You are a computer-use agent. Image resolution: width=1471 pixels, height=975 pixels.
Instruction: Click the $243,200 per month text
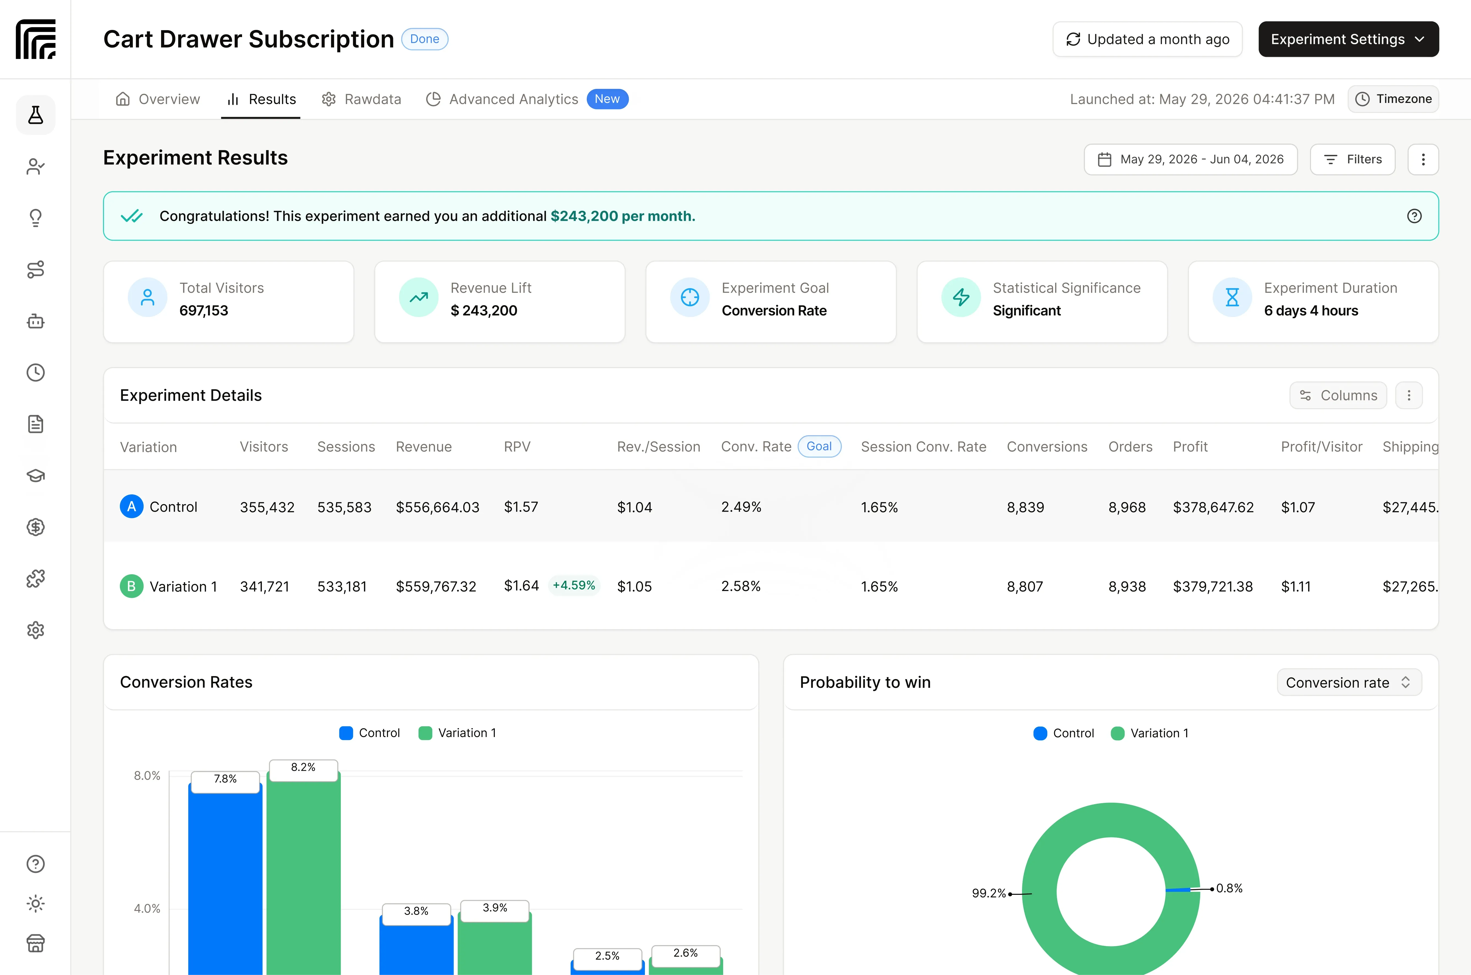623,216
